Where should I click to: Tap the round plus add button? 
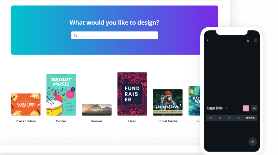(x=253, y=142)
